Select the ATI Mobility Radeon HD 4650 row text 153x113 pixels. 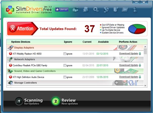27,54
